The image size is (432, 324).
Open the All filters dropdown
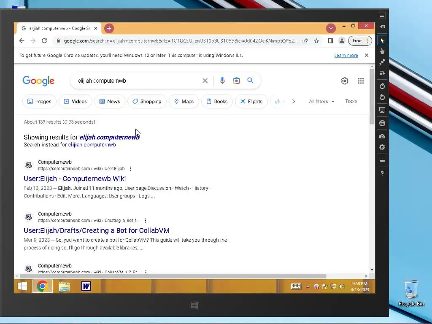click(x=321, y=101)
